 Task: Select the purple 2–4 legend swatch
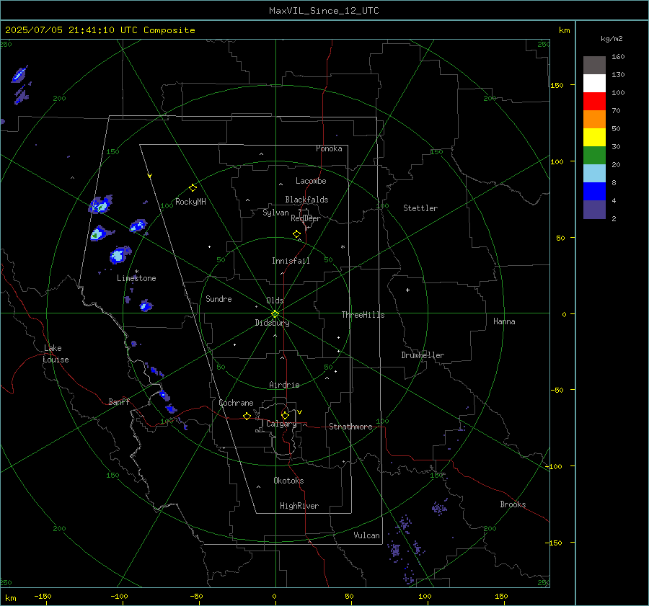[x=594, y=210]
